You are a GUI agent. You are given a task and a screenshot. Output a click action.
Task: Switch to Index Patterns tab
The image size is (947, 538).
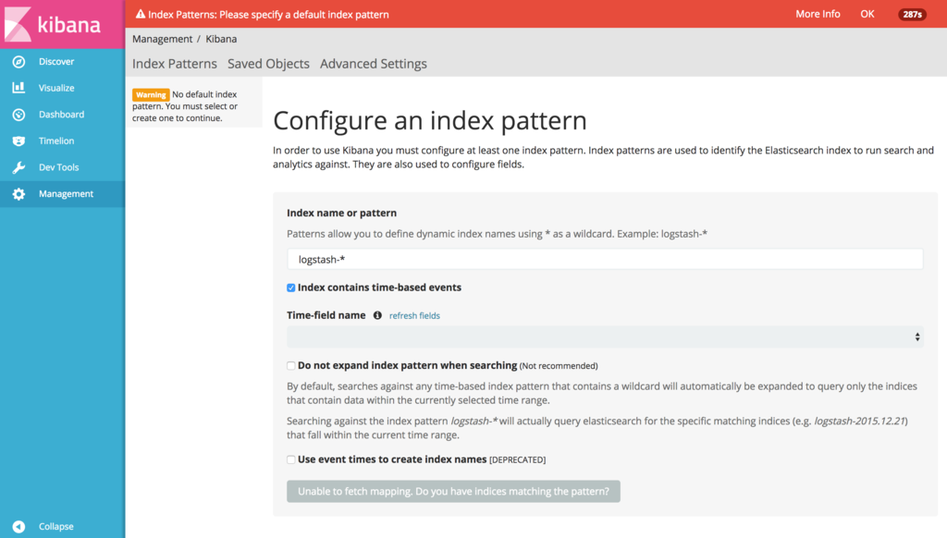click(175, 64)
